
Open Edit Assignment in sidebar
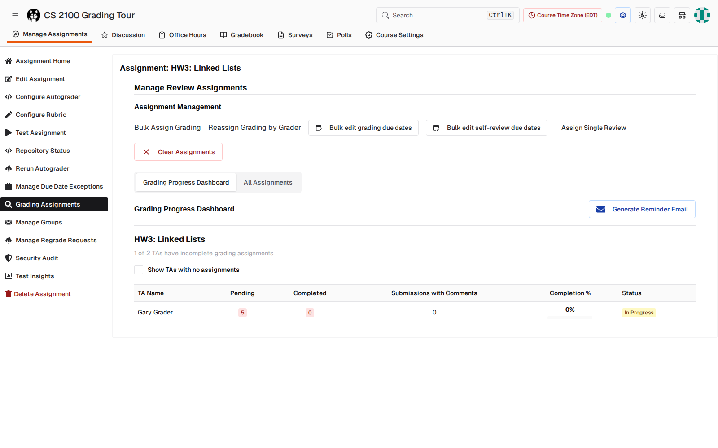coord(54,79)
